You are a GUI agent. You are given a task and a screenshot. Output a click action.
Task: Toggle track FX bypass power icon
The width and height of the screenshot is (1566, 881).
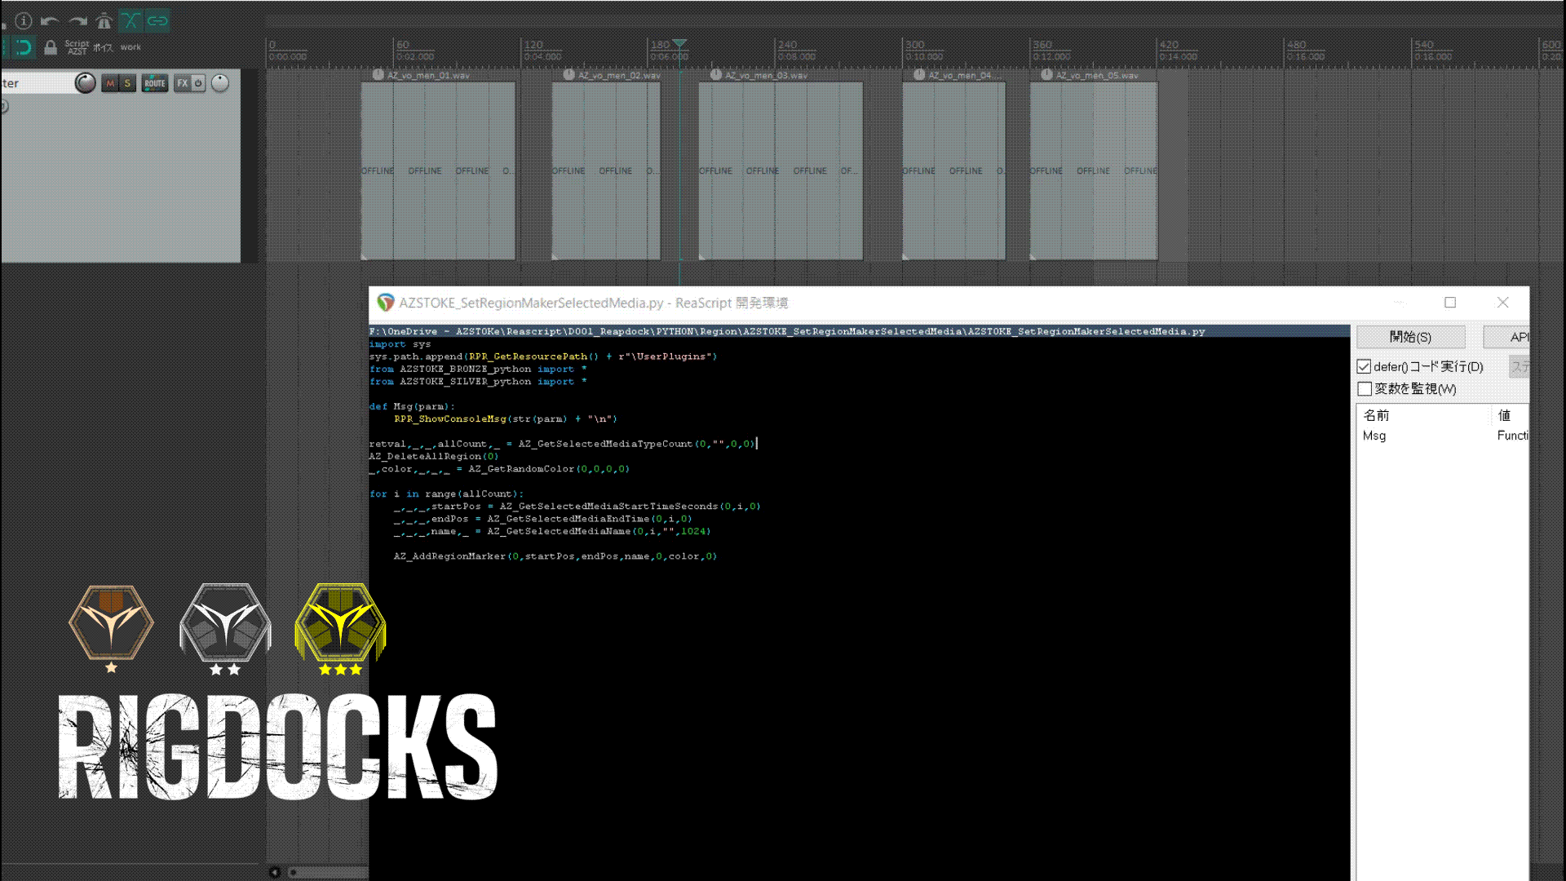(x=198, y=83)
